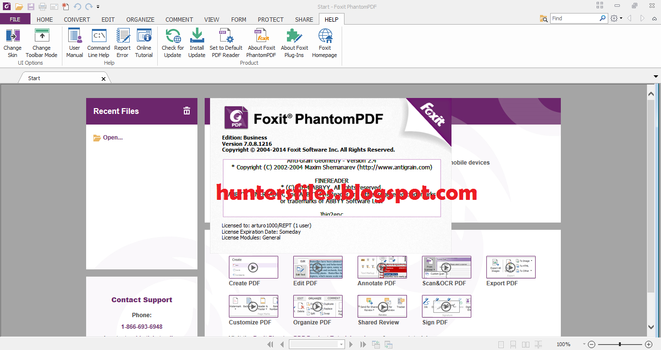This screenshot has height=350, width=661.
Task: Click the Undo arrow icon
Action: (x=77, y=7)
